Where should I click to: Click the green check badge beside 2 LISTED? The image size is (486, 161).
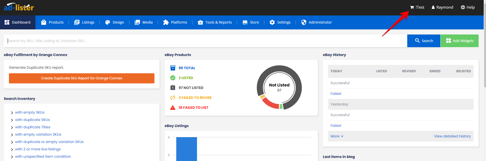[173, 78]
